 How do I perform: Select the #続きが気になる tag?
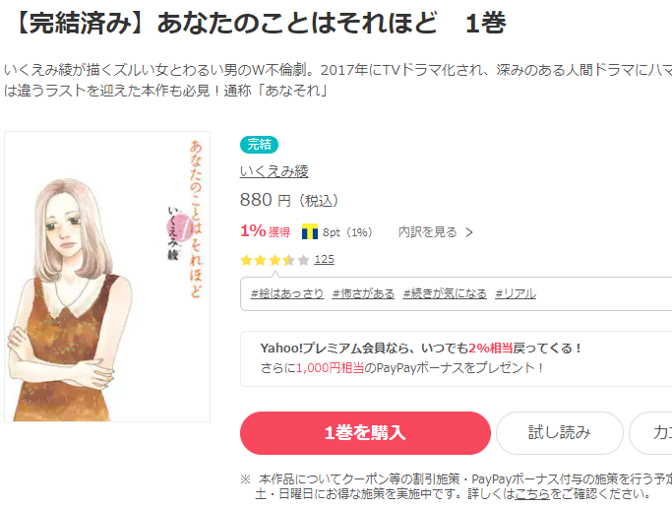[x=445, y=293]
